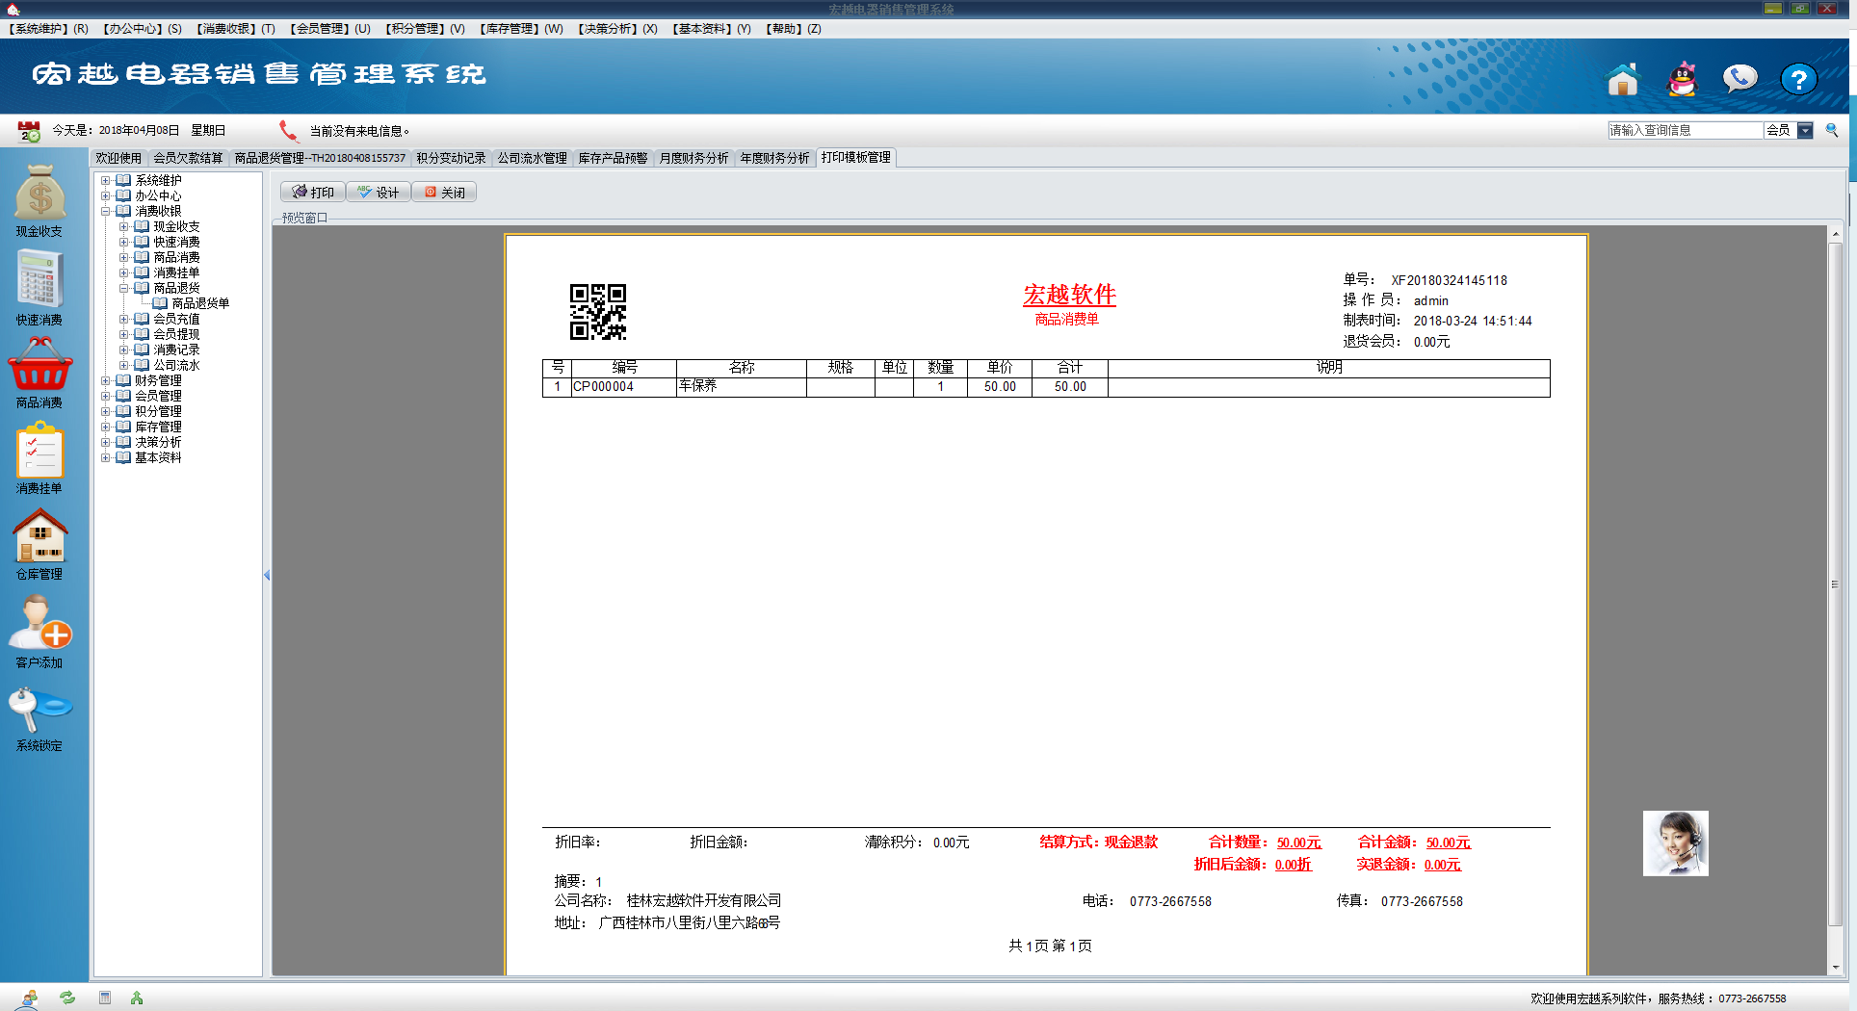Click the 设计 design button
This screenshot has width=1857, height=1011.
(379, 193)
